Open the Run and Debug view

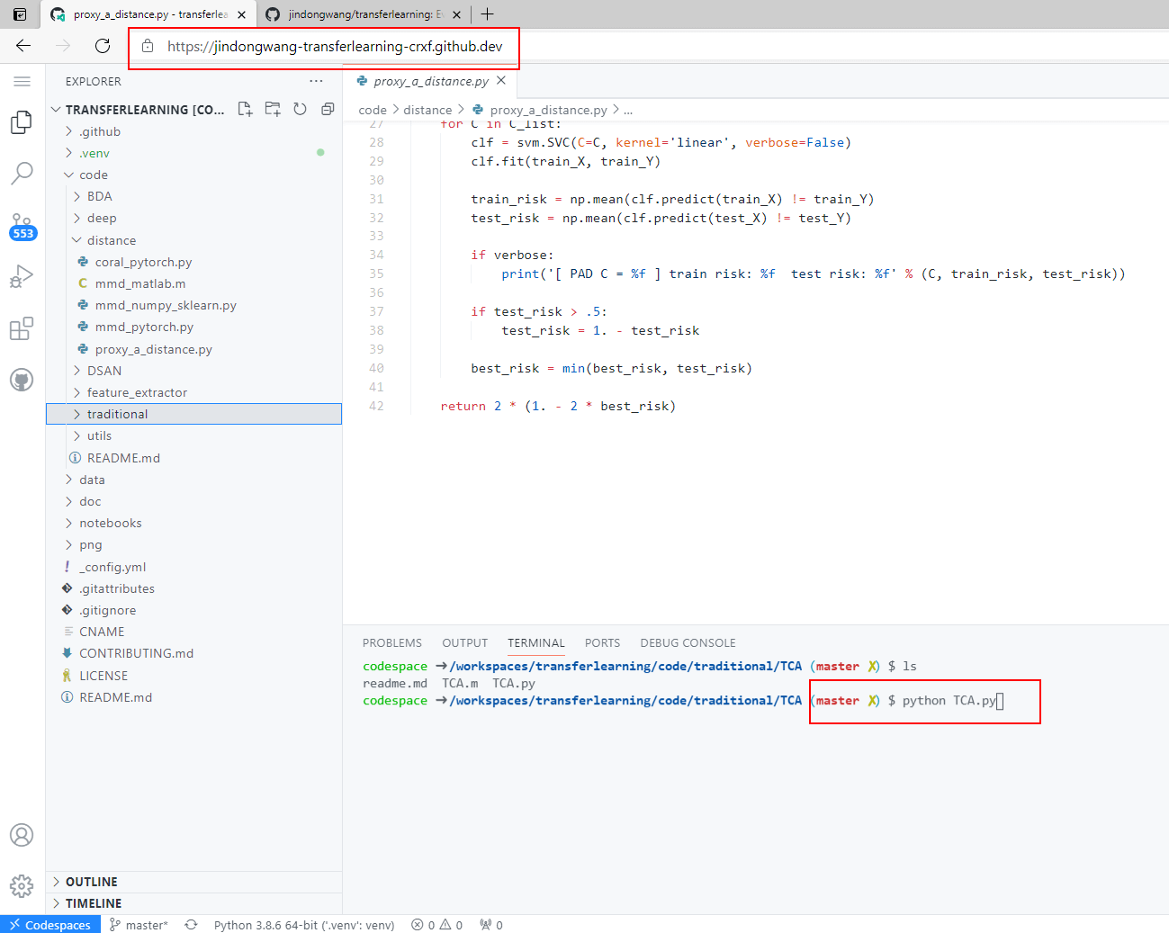pyautogui.click(x=22, y=276)
